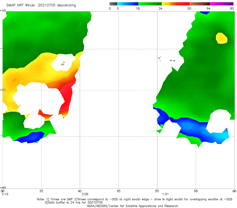
Task: Click the note line starting "Note: 1) Times are GMT"
Action: coord(135,199)
